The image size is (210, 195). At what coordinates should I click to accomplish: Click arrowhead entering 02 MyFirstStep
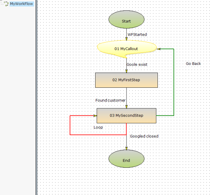[x=127, y=71]
